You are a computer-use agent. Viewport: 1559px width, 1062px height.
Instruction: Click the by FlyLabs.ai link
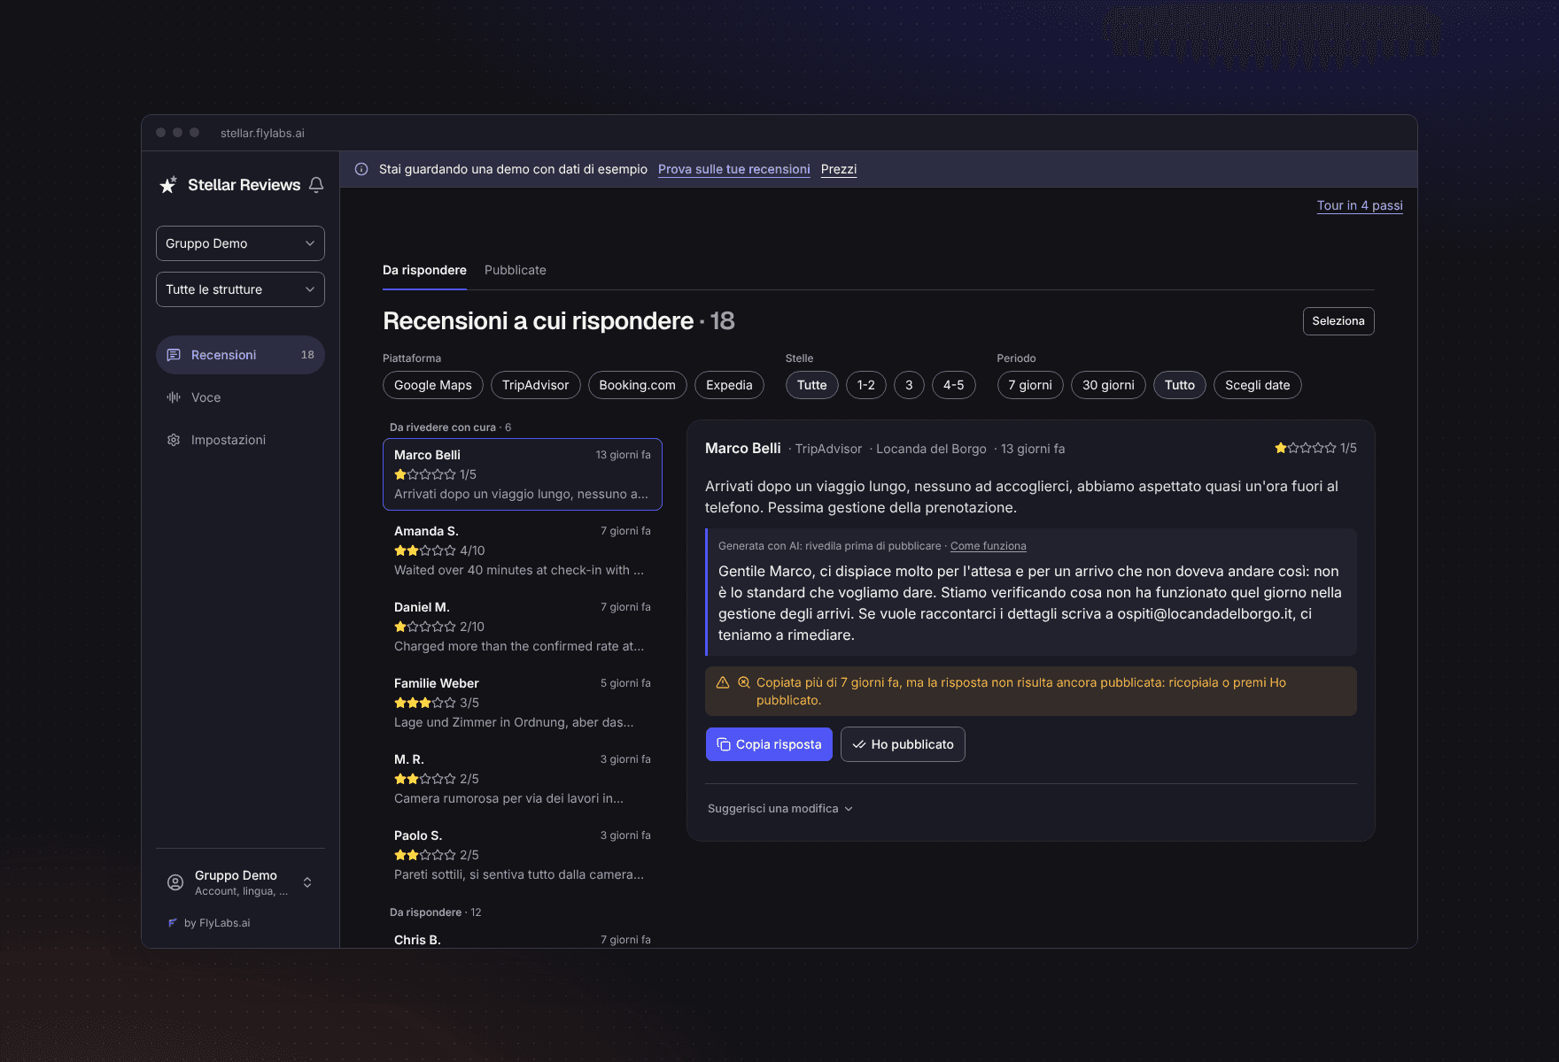point(209,923)
